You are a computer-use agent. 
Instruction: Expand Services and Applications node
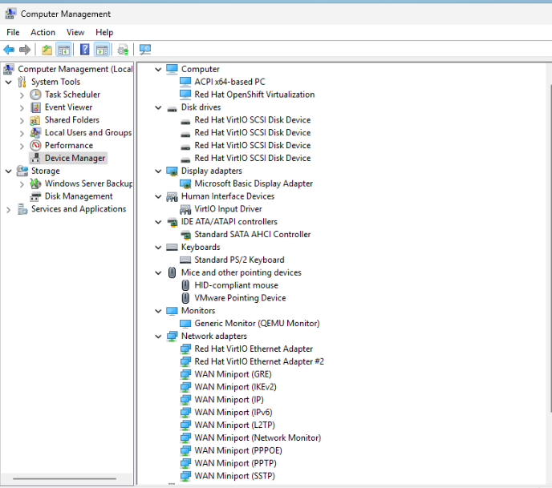[9, 209]
